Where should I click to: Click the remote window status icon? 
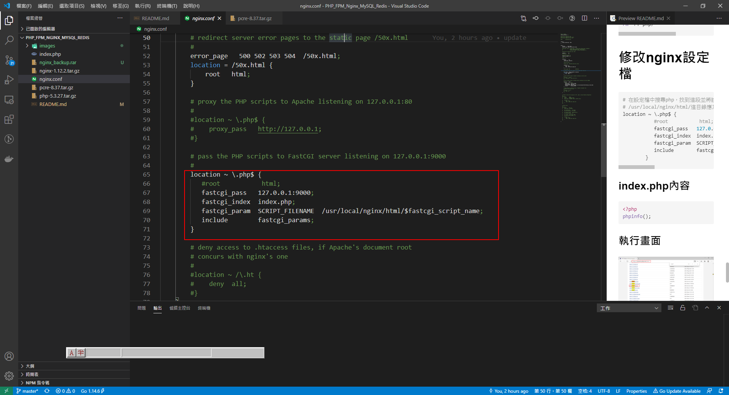pos(6,391)
